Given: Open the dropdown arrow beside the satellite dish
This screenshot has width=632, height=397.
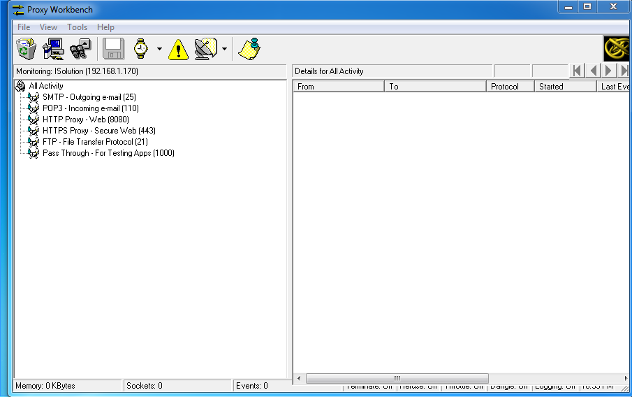Looking at the screenshot, I should (224, 49).
